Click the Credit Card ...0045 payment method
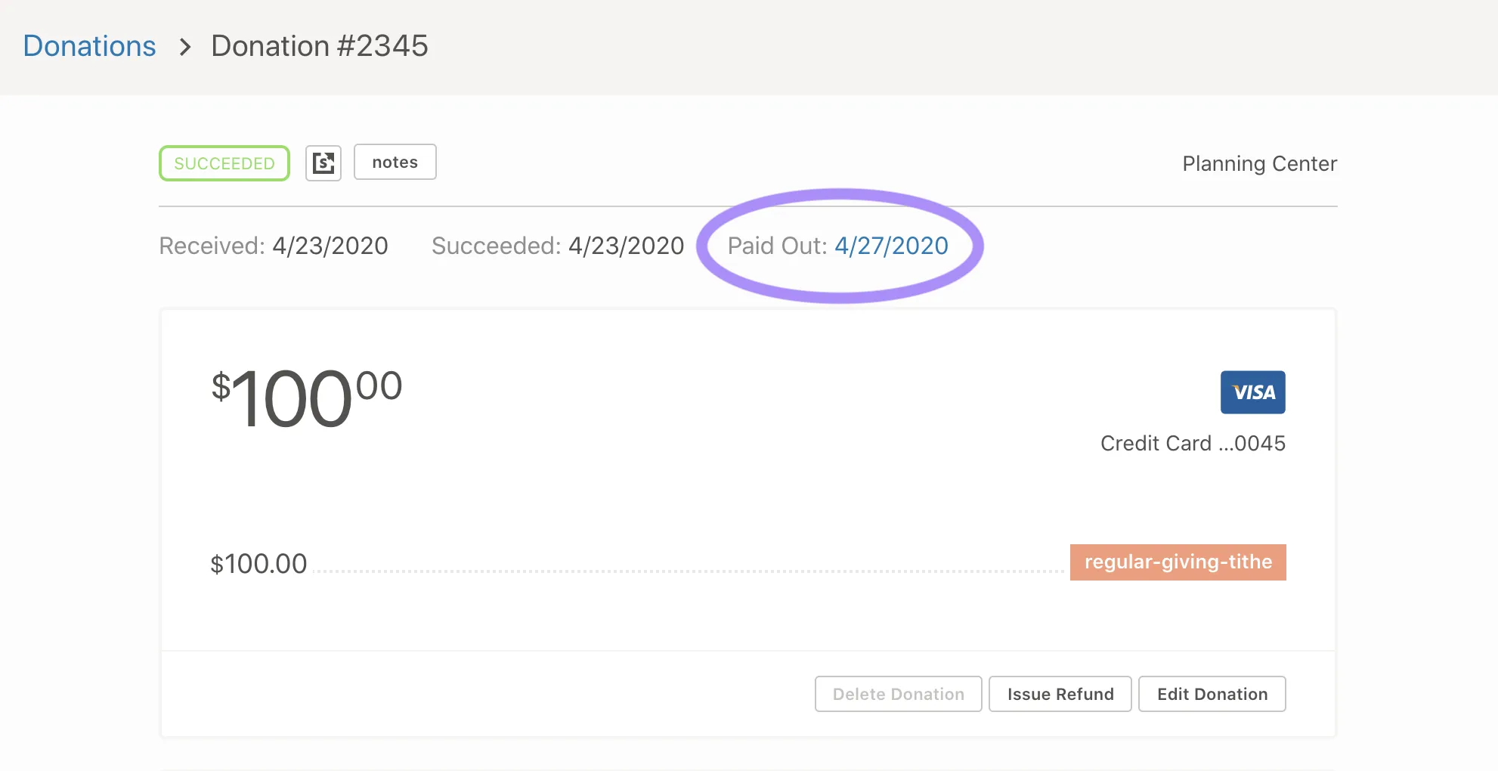The width and height of the screenshot is (1498, 771). tap(1193, 443)
